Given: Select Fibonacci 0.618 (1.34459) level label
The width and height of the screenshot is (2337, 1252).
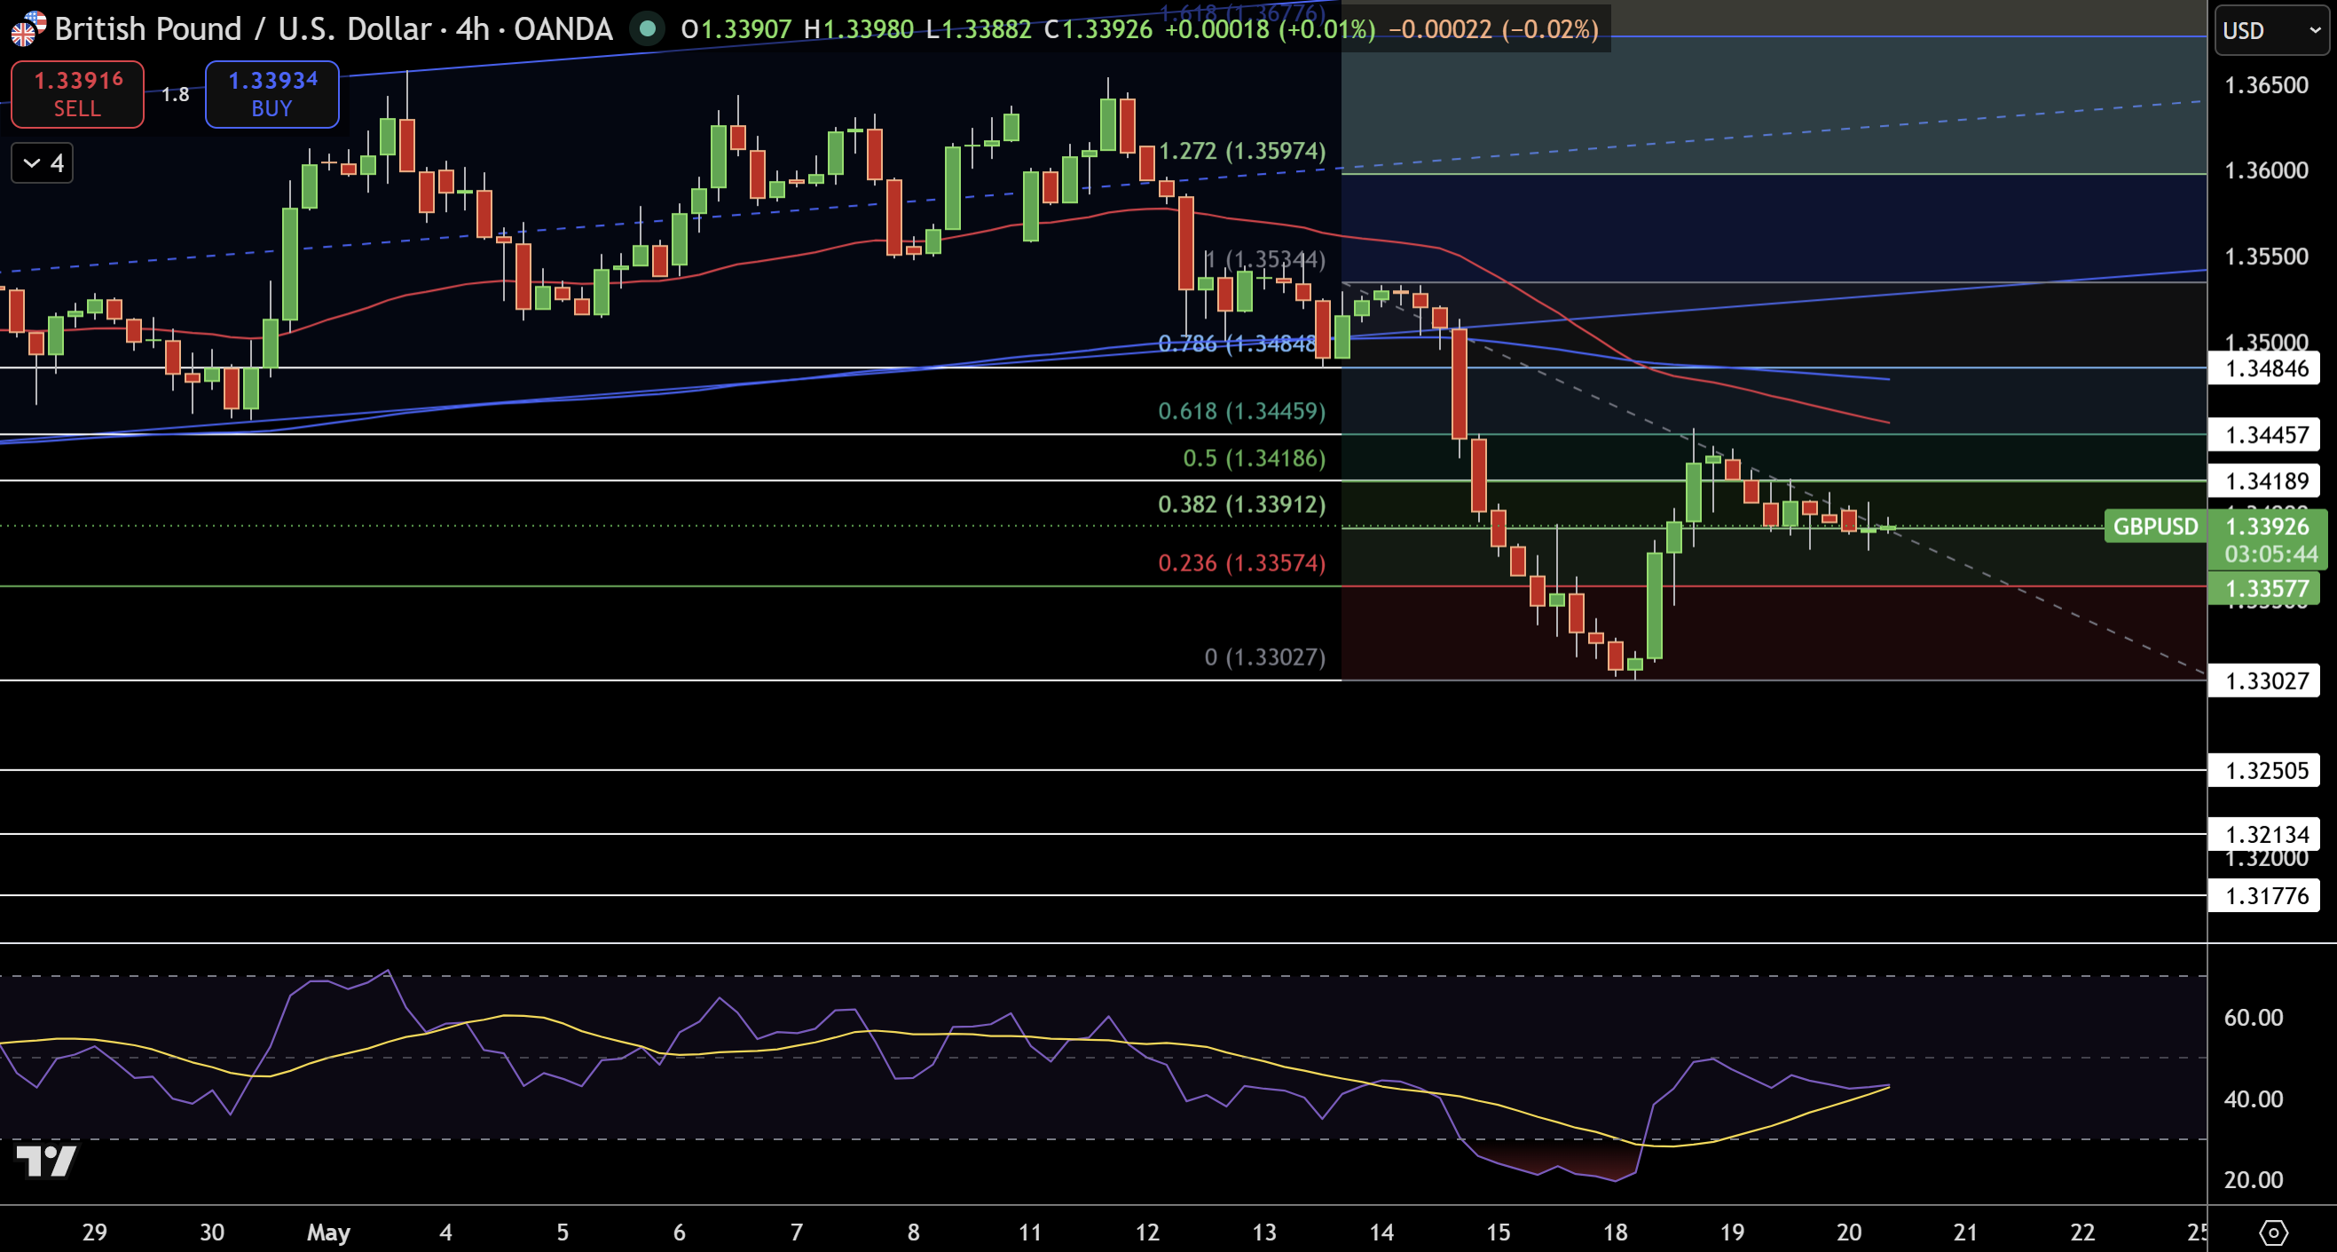Looking at the screenshot, I should pyautogui.click(x=1242, y=411).
